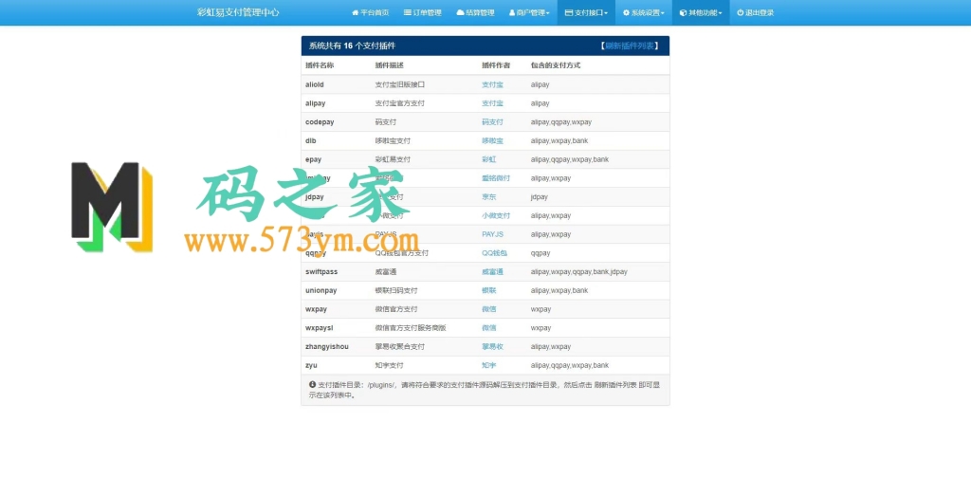Expand the 系统设置 dropdown menu
Image resolution: width=971 pixels, height=478 pixels.
click(x=644, y=12)
